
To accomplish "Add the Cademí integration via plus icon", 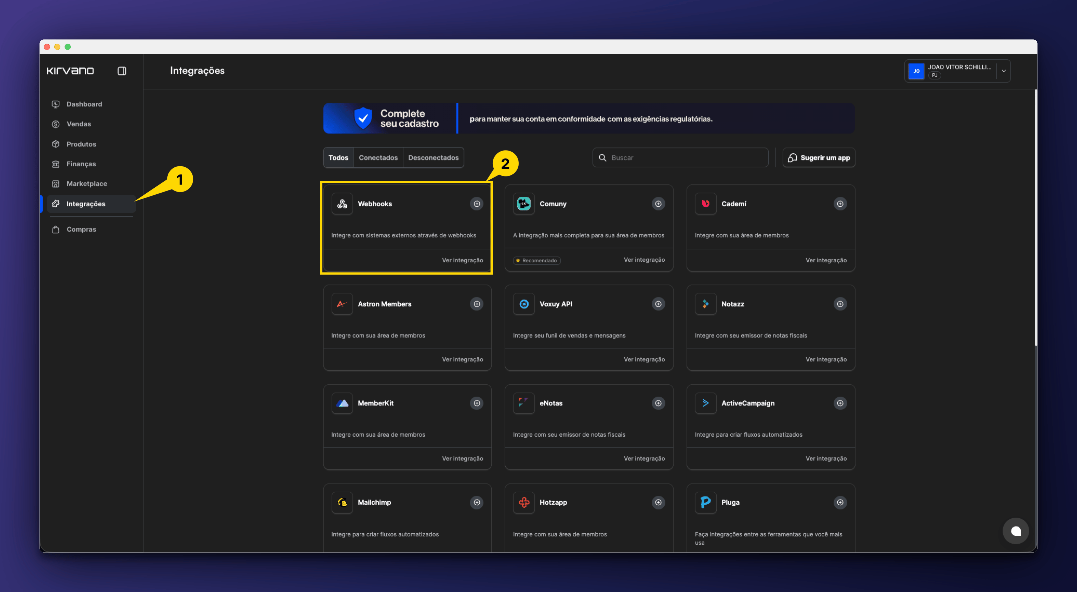I will (840, 204).
